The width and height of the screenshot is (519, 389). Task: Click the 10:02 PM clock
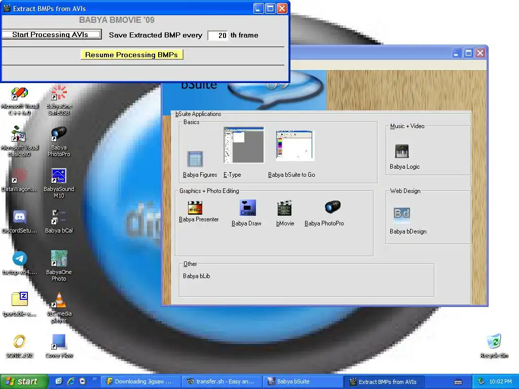tap(500, 381)
